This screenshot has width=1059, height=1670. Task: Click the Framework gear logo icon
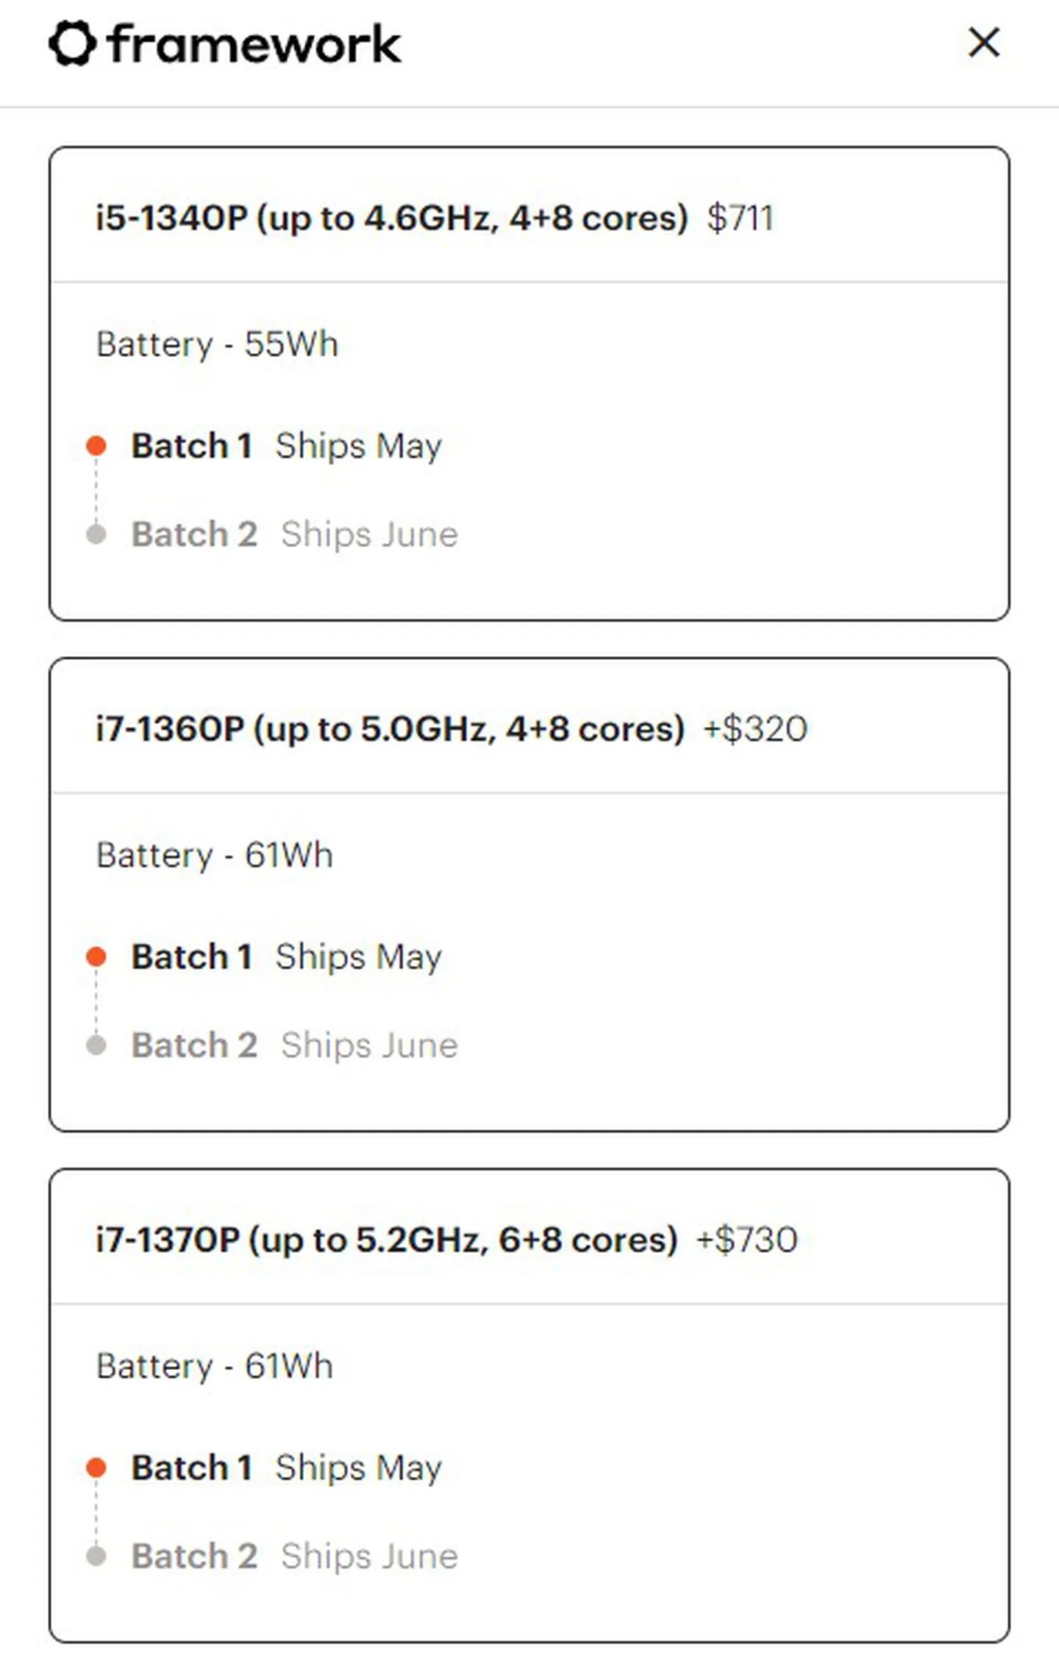72,43
